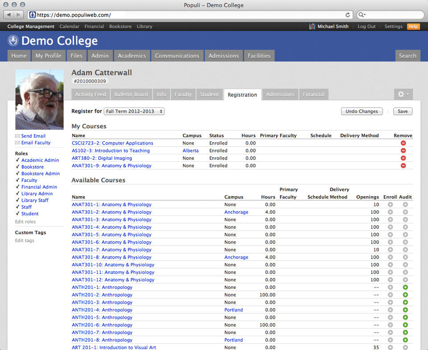Click green Audit icon for ANTH201-8
428x350 pixels.
[405, 340]
